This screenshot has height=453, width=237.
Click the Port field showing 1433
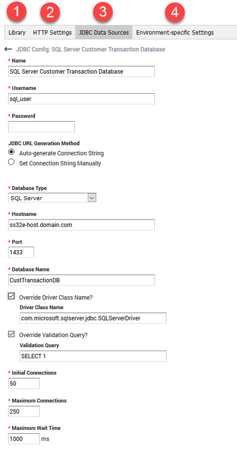point(21,252)
